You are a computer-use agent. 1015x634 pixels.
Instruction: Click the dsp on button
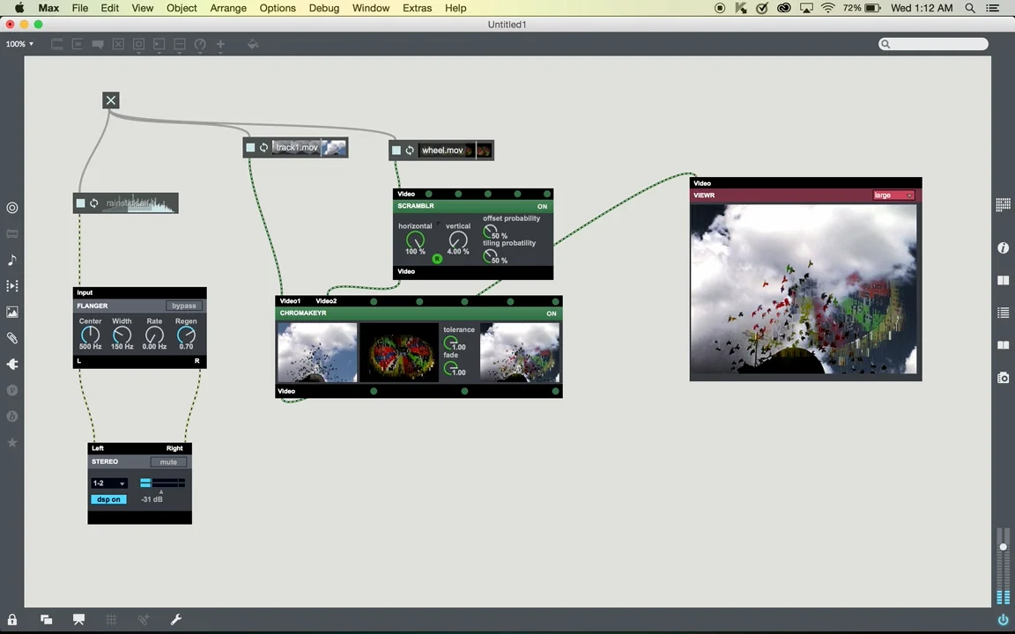click(108, 499)
